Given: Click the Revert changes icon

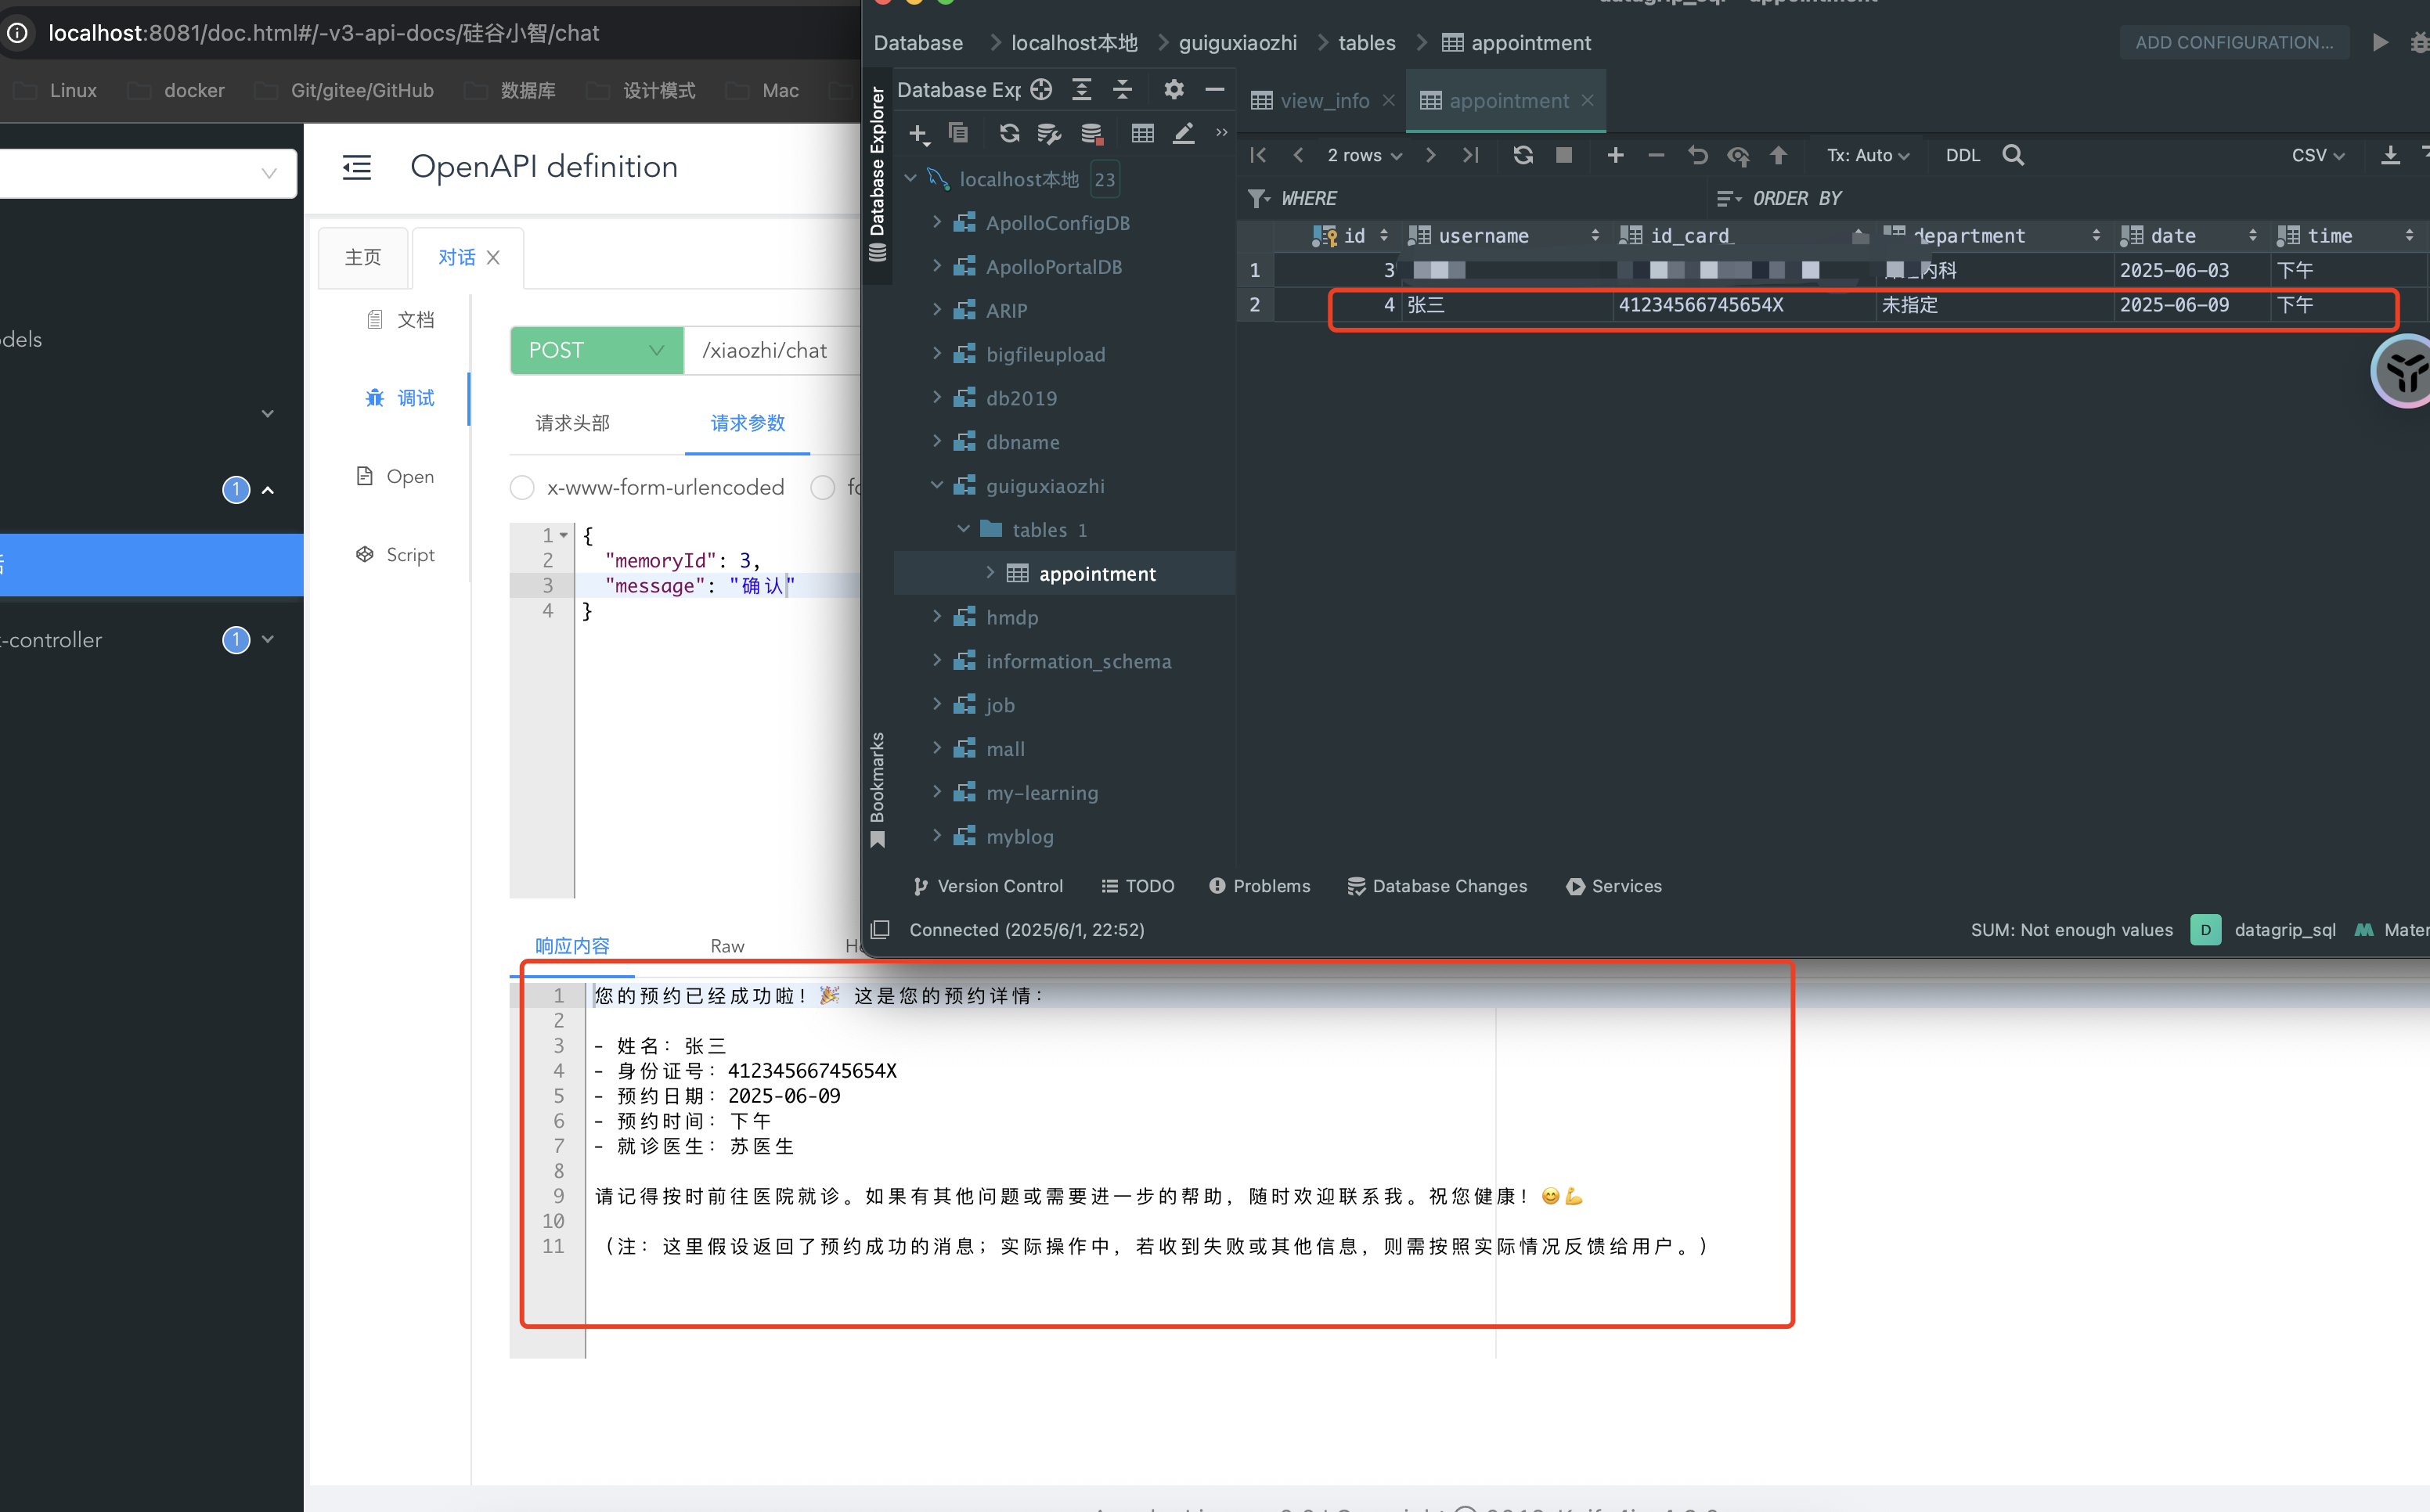Looking at the screenshot, I should tap(1697, 155).
